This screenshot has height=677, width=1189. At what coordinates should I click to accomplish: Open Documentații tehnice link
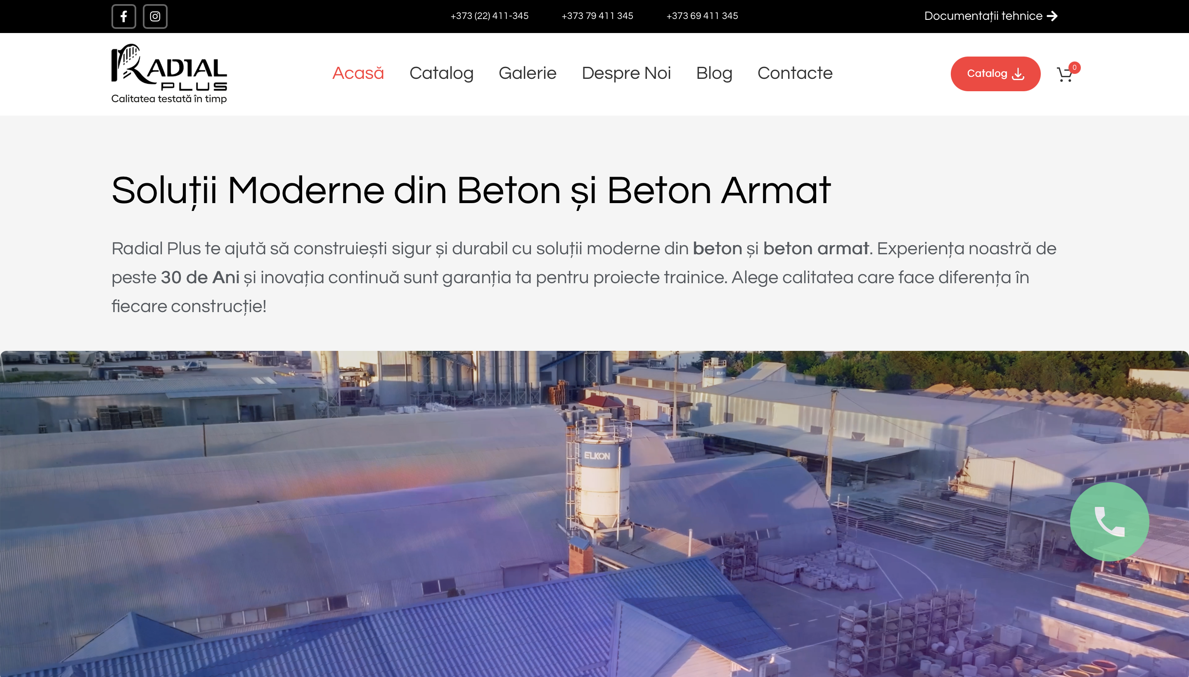[x=983, y=16]
